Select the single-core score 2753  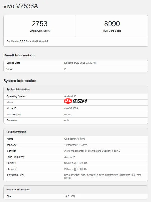(40, 24)
